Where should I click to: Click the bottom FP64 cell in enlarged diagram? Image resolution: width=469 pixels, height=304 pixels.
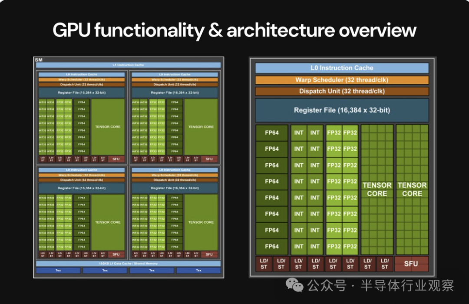(272, 246)
